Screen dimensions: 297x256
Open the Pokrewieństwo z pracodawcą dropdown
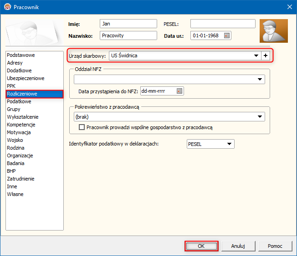tap(260, 117)
